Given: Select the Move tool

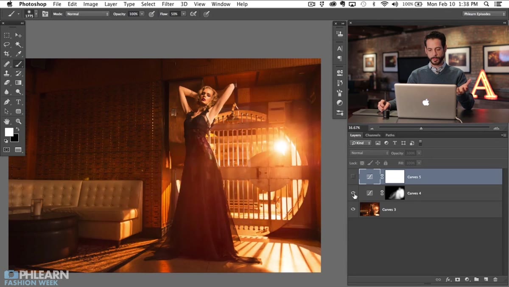Looking at the screenshot, I should [18, 35].
